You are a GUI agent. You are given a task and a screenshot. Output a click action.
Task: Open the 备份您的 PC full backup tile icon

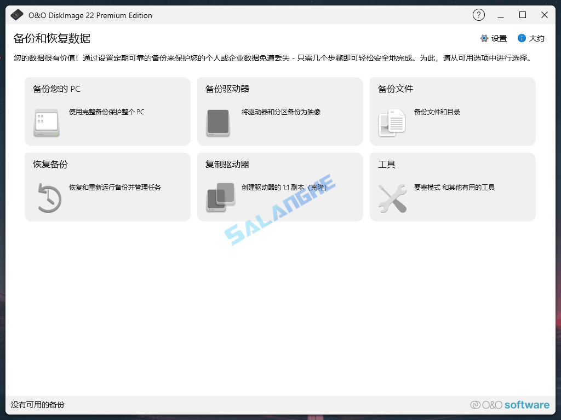(47, 122)
